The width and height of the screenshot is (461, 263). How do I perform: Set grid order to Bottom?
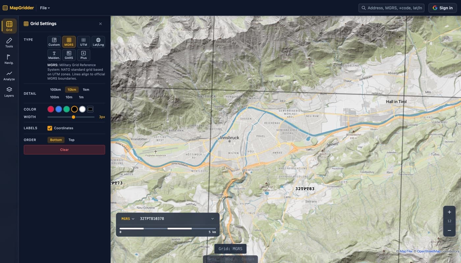point(56,140)
